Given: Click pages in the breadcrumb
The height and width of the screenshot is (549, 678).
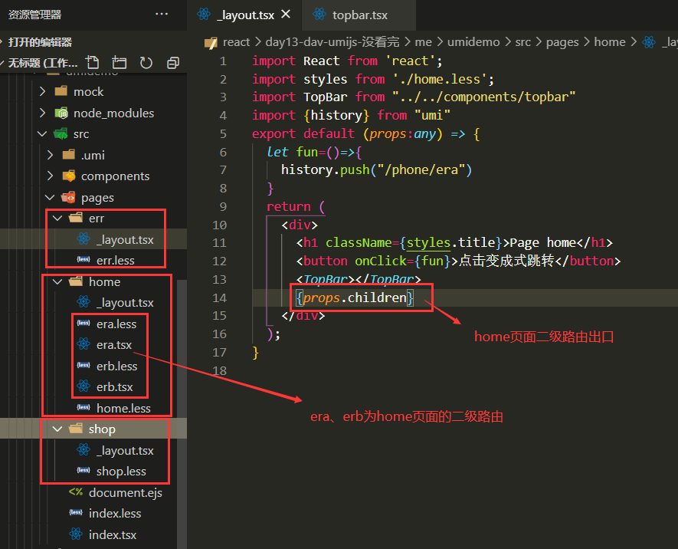Looking at the screenshot, I should coord(562,42).
